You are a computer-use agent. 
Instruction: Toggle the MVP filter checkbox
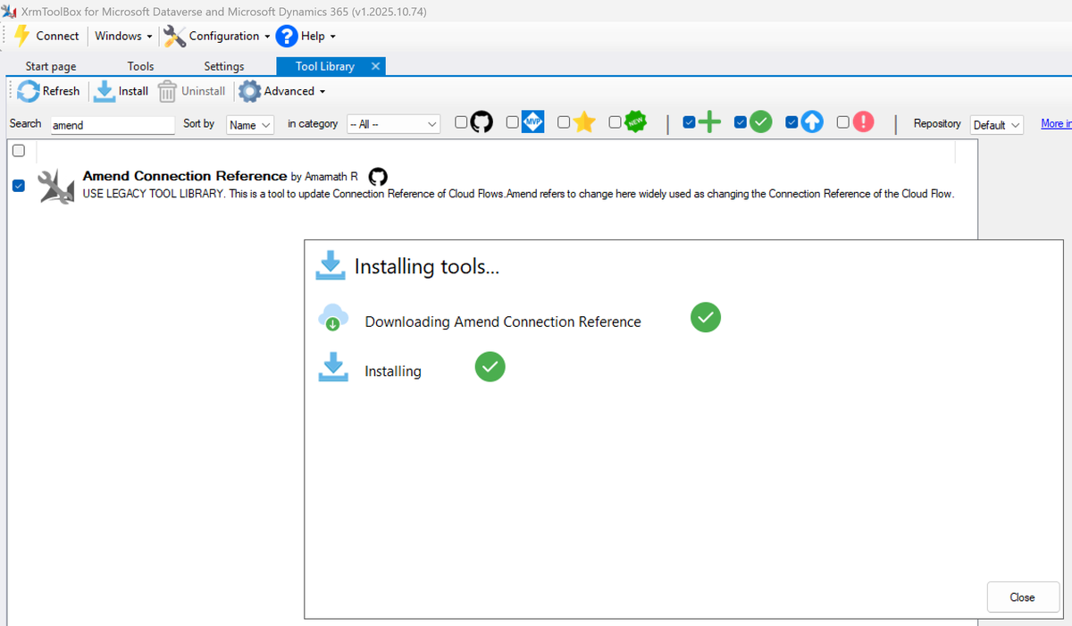513,122
